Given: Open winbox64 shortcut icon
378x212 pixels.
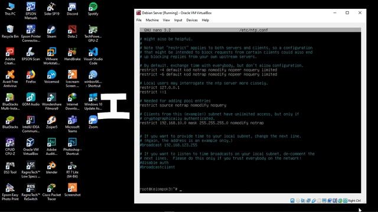Looking at the screenshot, I should tap(93, 79).
